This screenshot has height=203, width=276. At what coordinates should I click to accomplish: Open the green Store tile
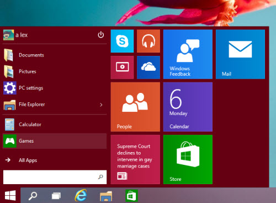188,159
